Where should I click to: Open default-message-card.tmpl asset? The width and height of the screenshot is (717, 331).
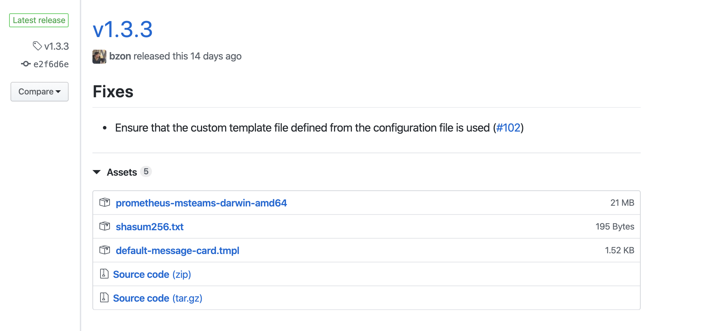[x=177, y=250]
